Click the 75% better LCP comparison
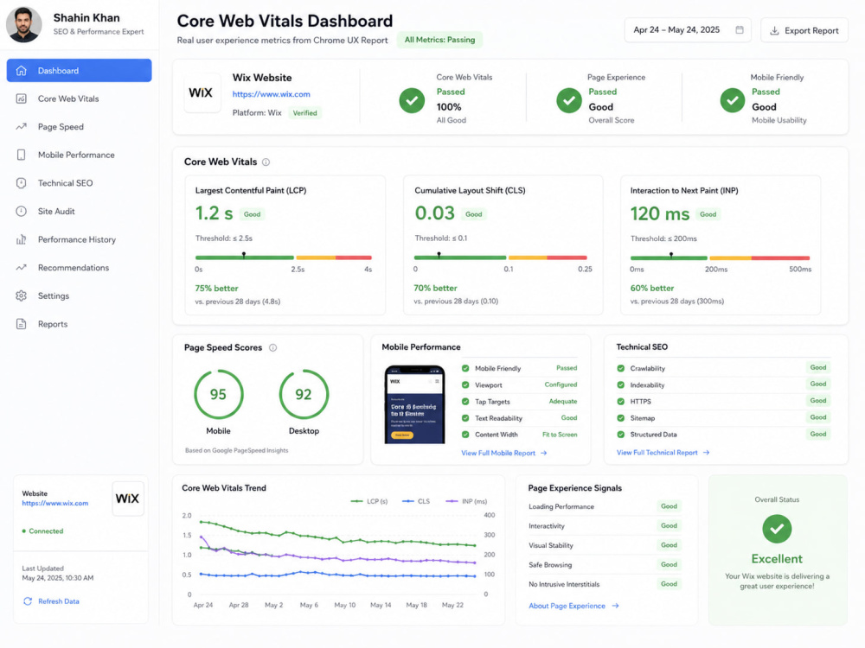Screen dimensions: 865x648 coord(216,289)
